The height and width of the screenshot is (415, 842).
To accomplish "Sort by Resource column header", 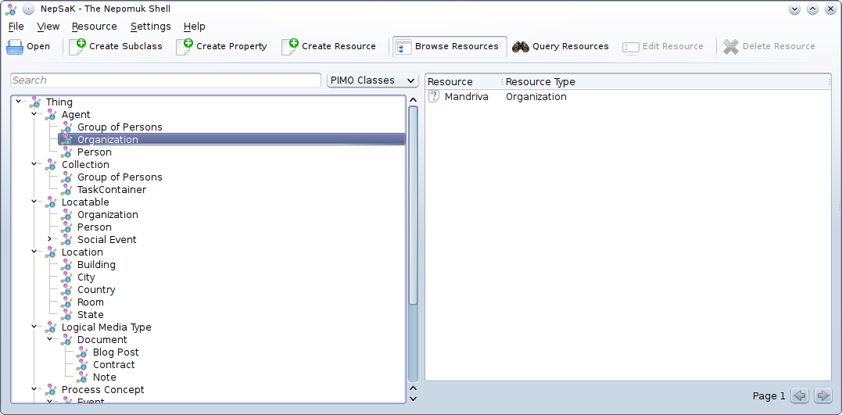I will (x=464, y=81).
